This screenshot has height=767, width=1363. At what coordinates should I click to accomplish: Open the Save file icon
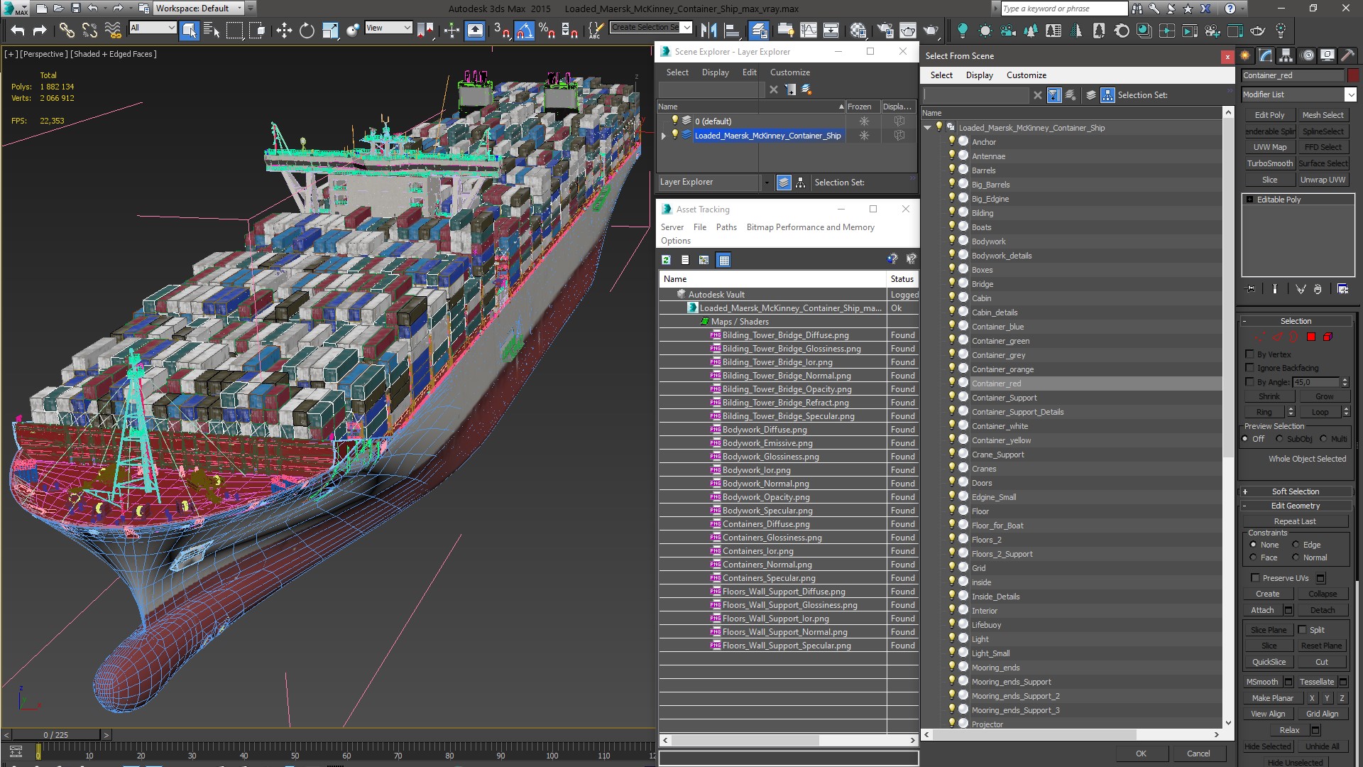(x=75, y=9)
